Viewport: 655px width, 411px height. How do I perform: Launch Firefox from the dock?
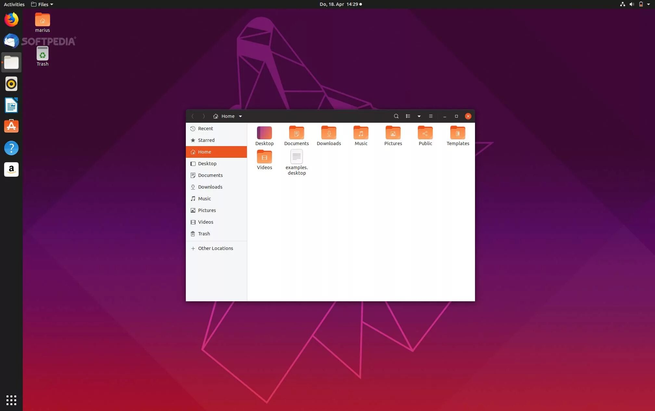click(11, 20)
